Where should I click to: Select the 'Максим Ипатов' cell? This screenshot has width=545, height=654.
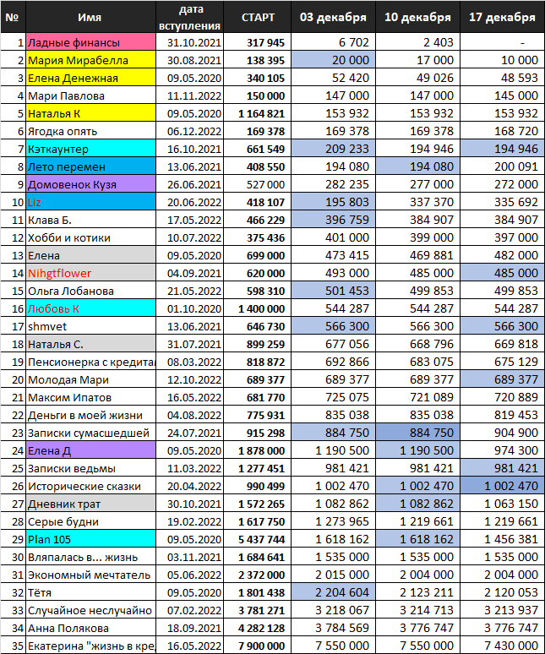(90, 397)
